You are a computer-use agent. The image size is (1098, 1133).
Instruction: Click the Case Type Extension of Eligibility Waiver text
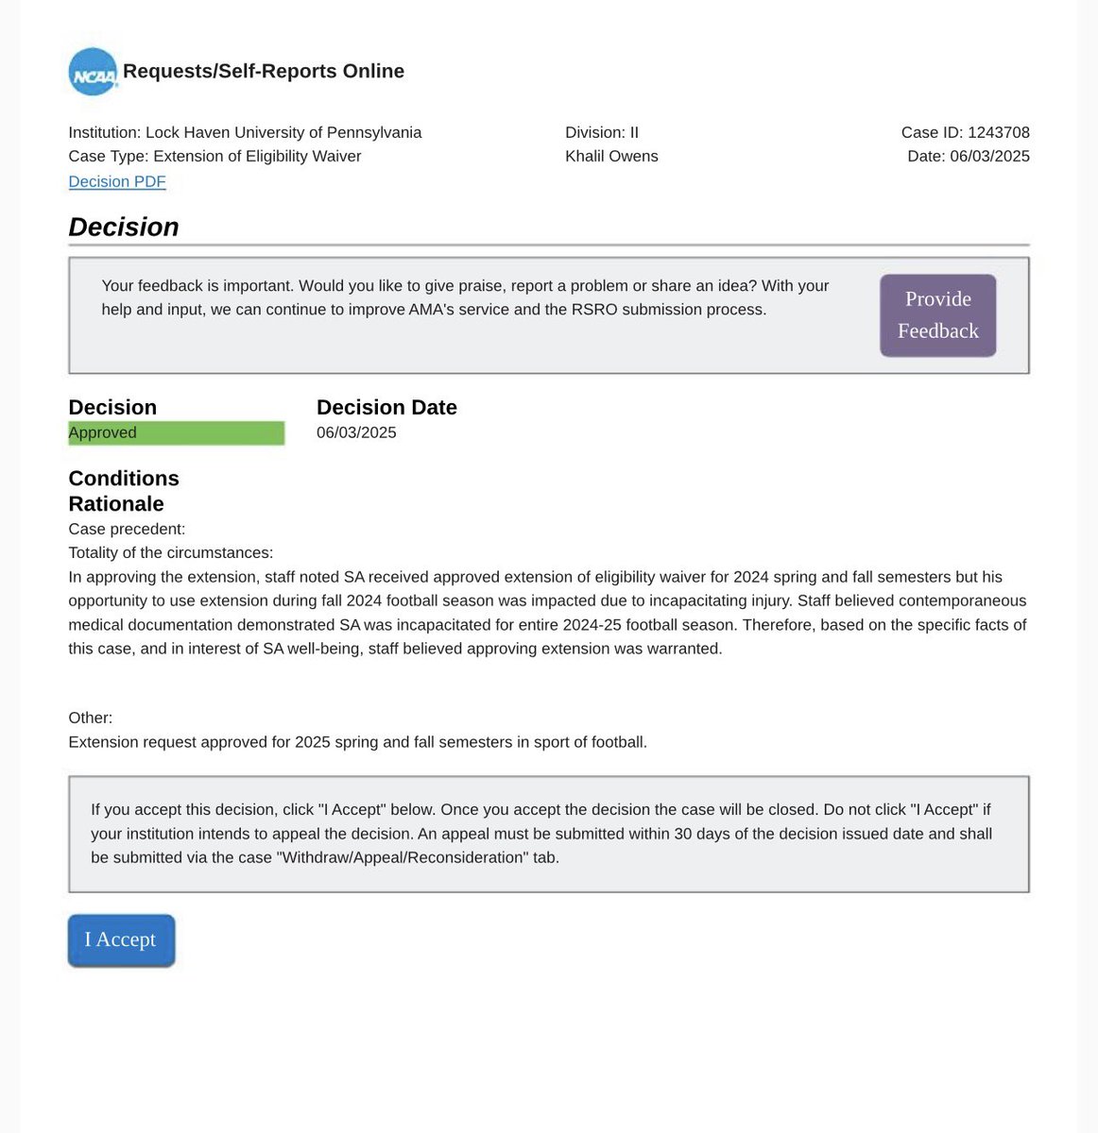pyautogui.click(x=214, y=156)
